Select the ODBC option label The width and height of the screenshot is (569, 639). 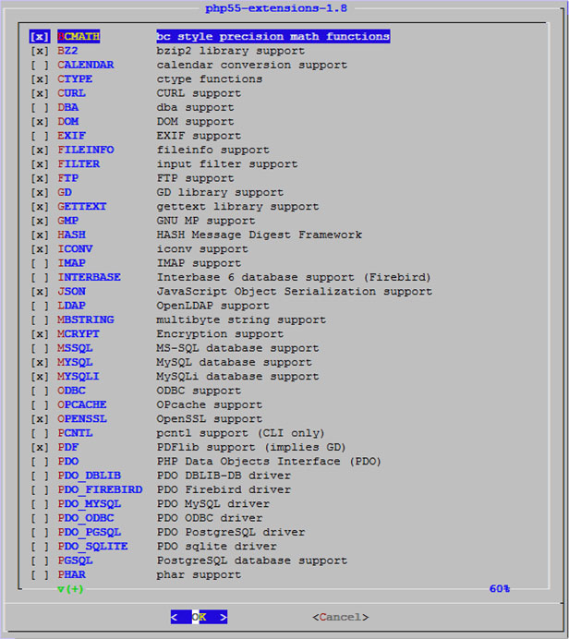click(71, 391)
